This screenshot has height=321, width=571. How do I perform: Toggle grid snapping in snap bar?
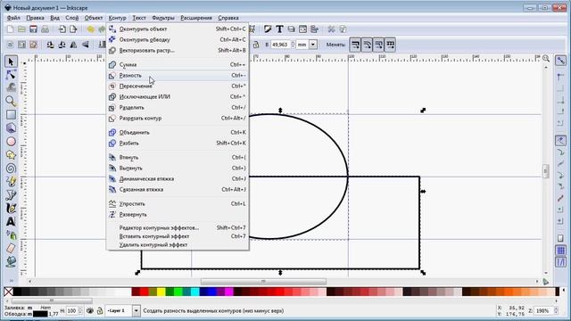click(x=561, y=251)
